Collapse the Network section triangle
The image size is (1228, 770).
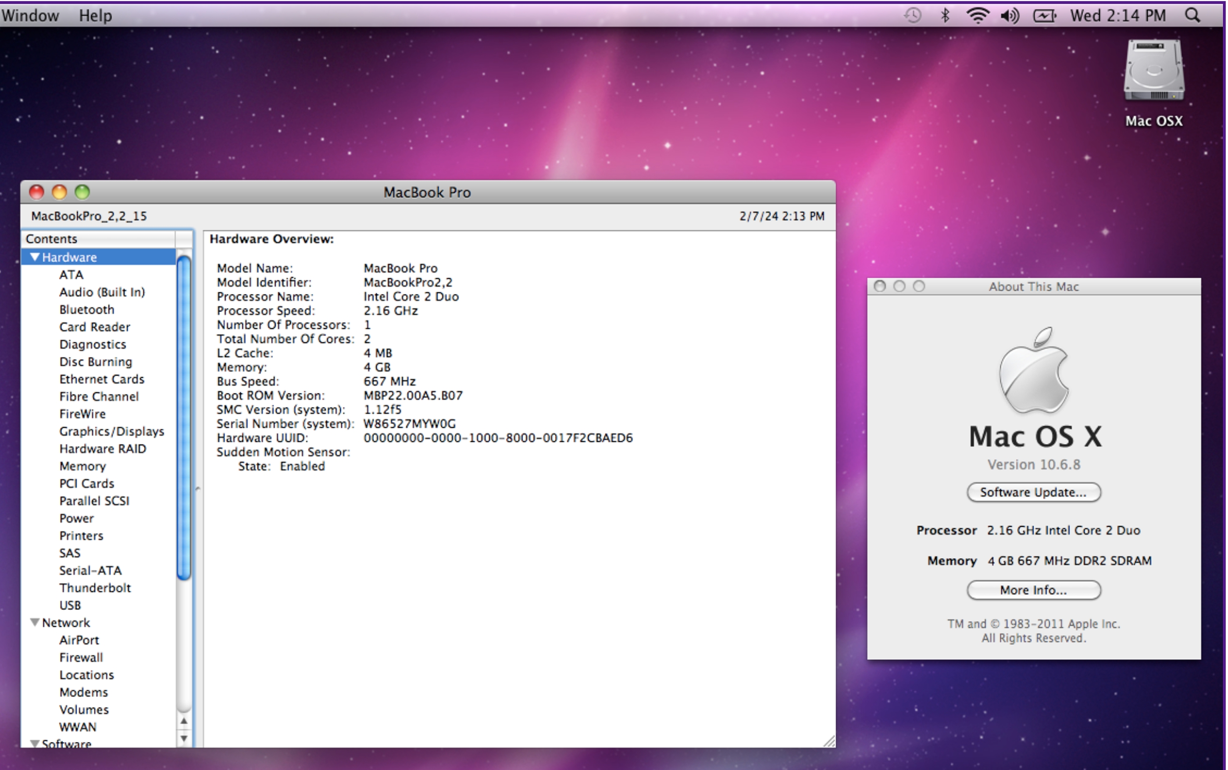35,622
